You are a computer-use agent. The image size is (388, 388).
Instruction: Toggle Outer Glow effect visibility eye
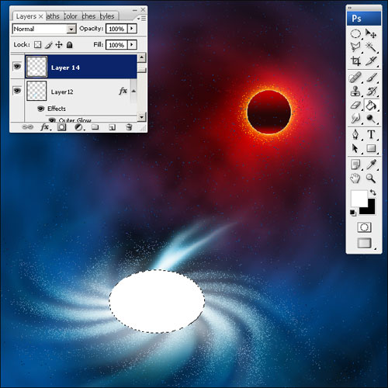[52, 120]
